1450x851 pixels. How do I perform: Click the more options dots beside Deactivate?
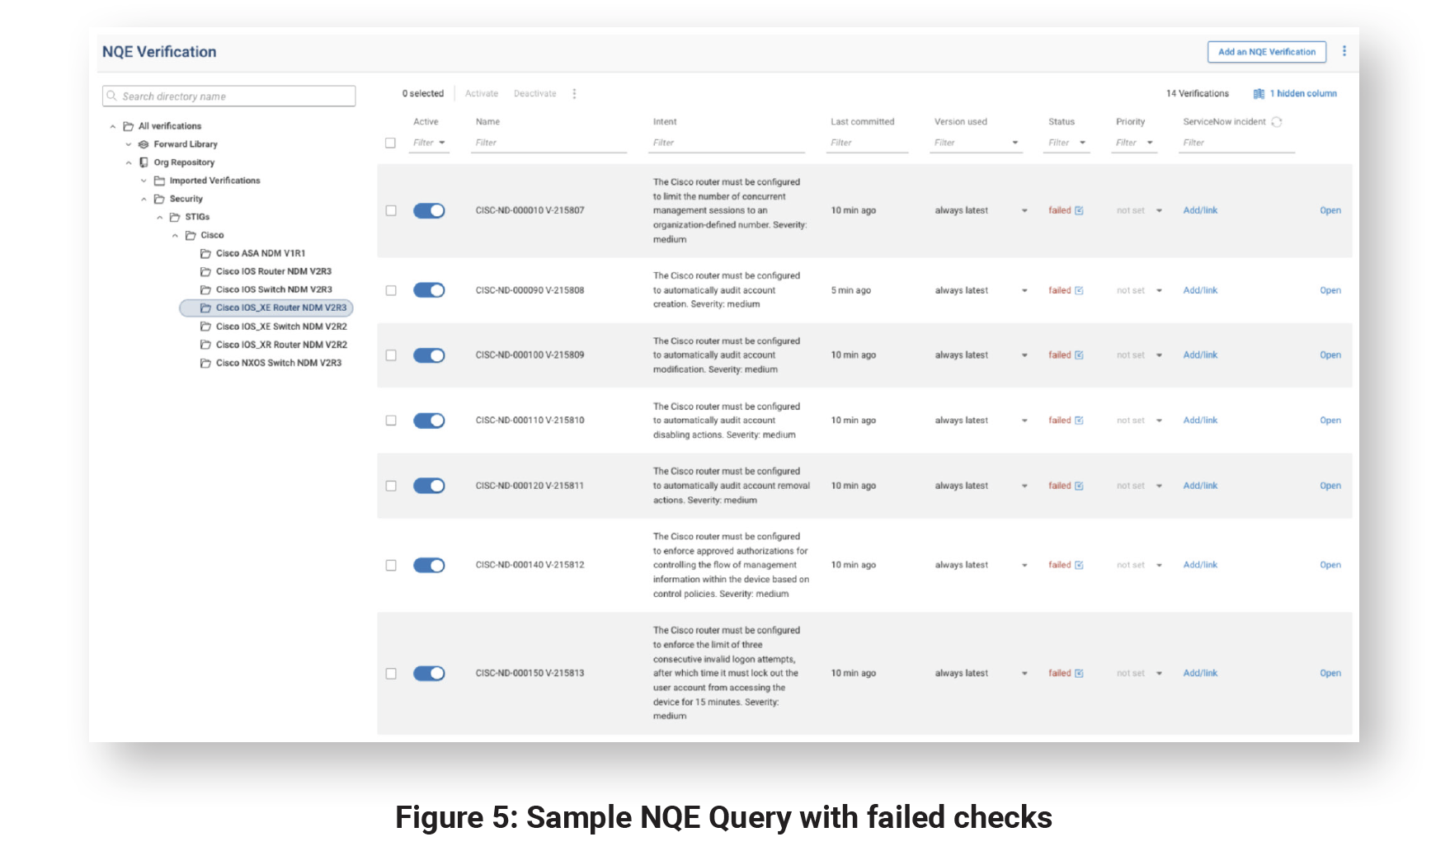tap(574, 94)
